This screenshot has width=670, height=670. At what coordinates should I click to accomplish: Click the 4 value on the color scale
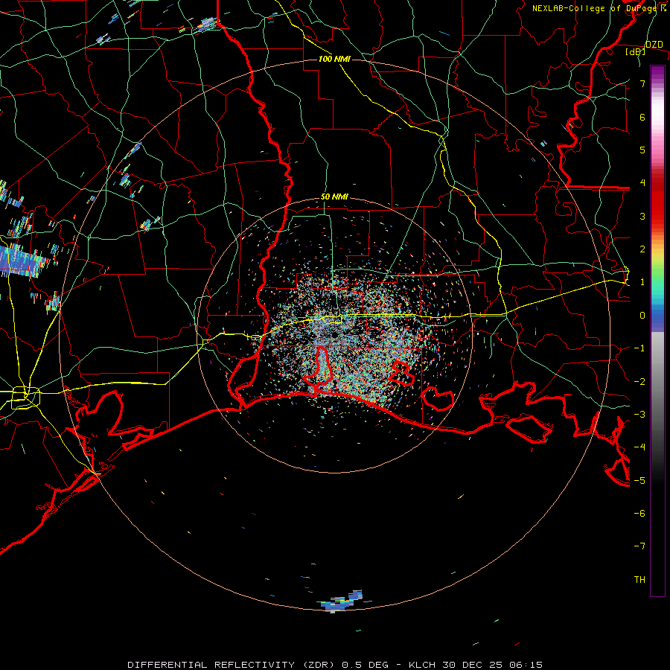tap(642, 183)
